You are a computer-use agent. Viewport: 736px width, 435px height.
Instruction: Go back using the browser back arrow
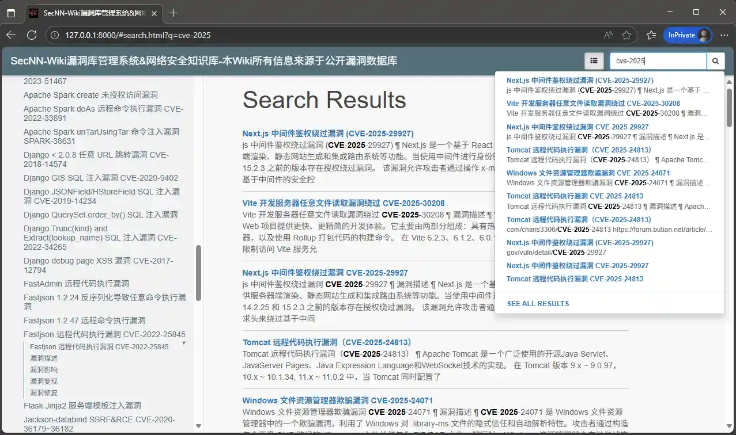(x=10, y=35)
